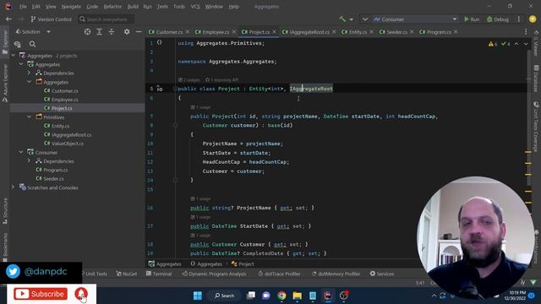Collapse the Aggregates folder
541x304 pixels.
30,82
